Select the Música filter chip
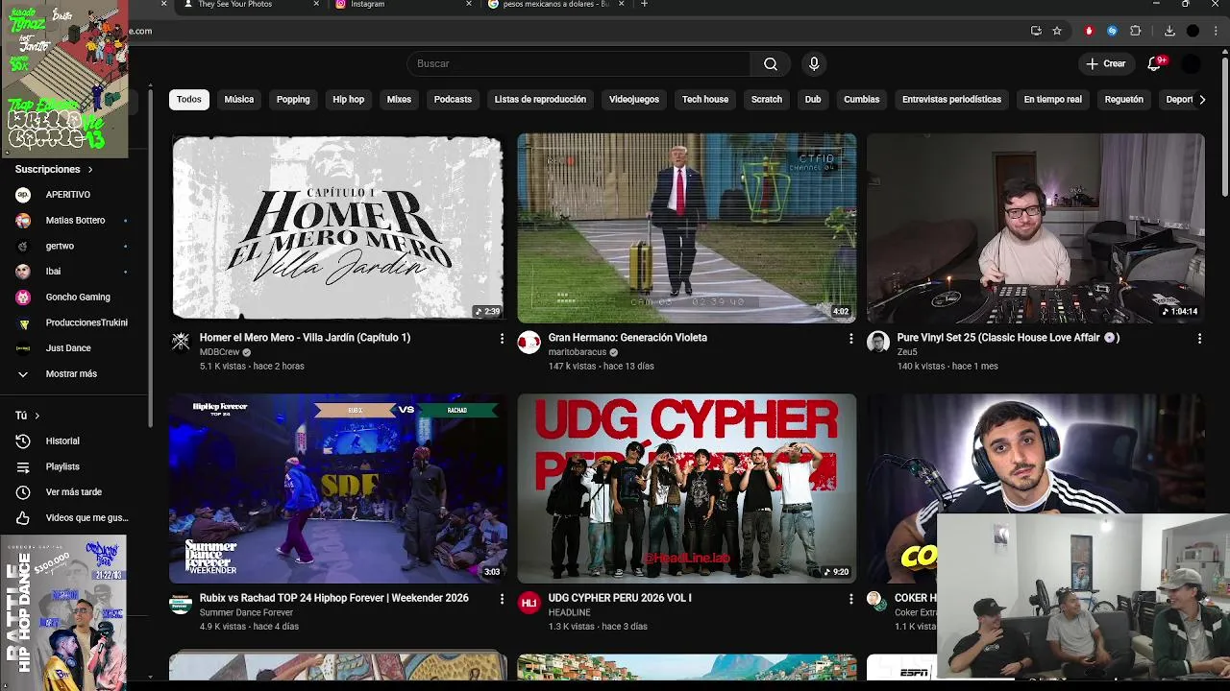The width and height of the screenshot is (1230, 691). [x=239, y=100]
